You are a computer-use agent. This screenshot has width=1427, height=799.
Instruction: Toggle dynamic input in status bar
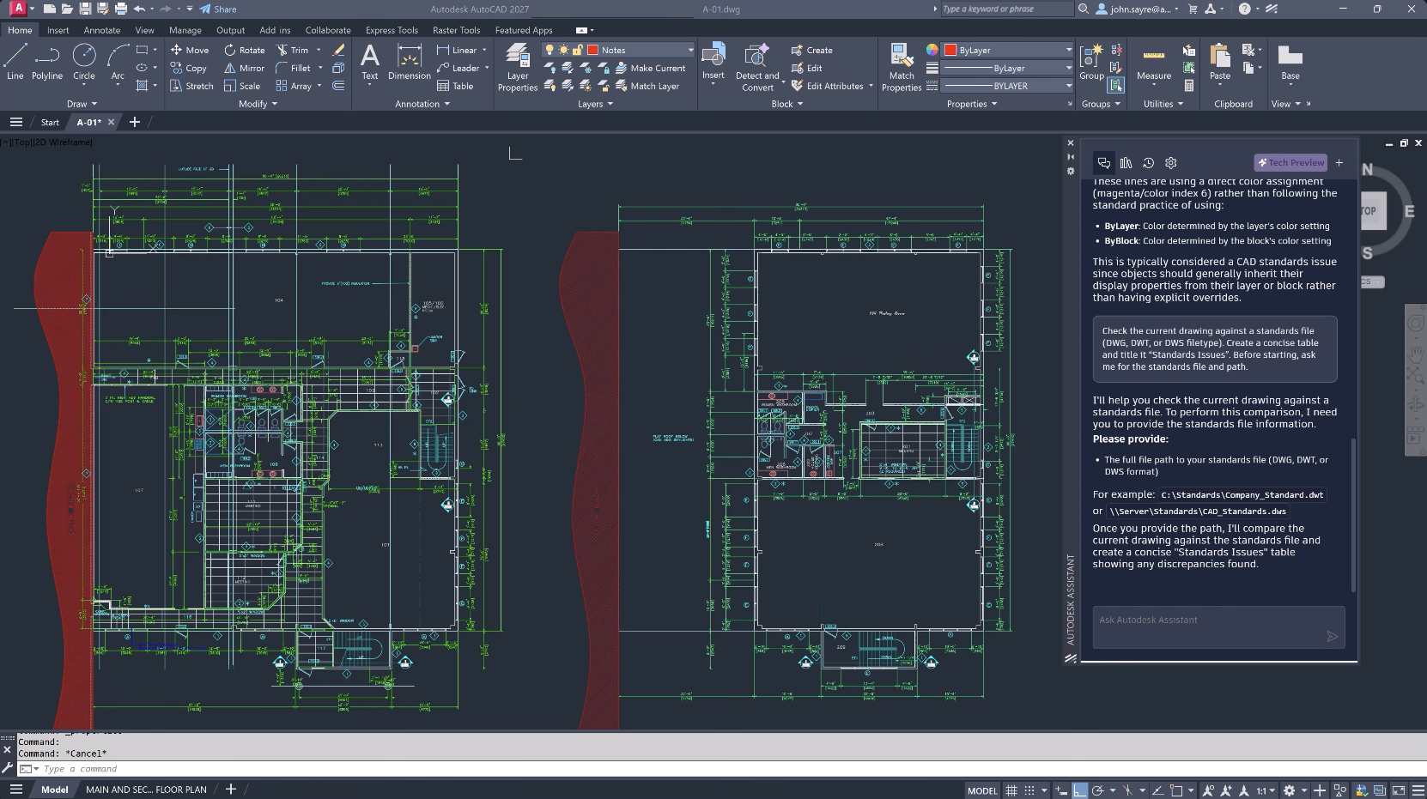pyautogui.click(x=1062, y=790)
